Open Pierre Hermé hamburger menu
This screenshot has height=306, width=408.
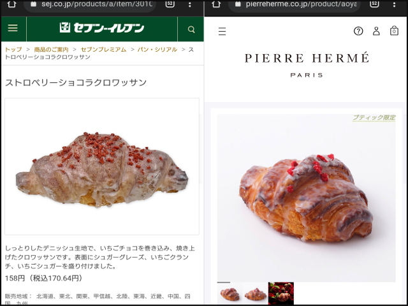click(222, 31)
